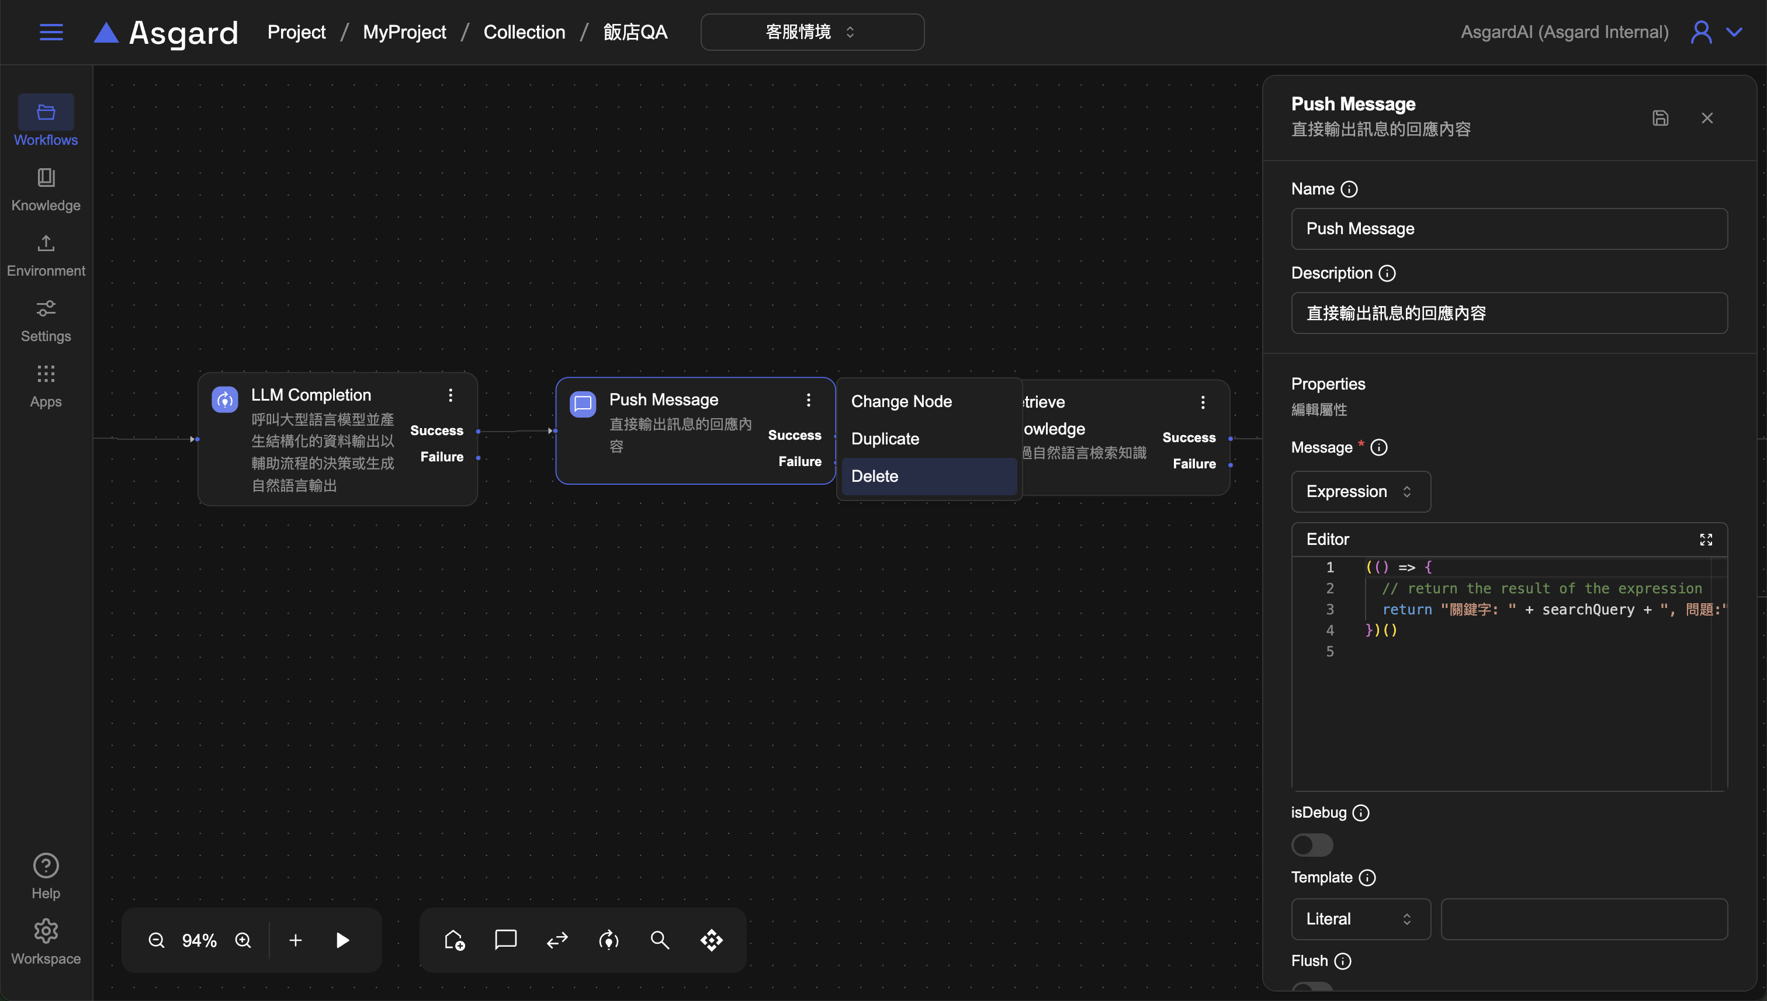Screen dimensions: 1767x1001
Task: Open the Expression type dropdown
Action: pyautogui.click(x=1360, y=492)
